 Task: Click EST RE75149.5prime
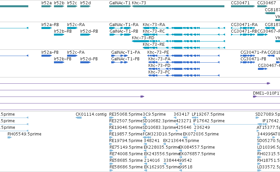pyautogui.click(x=111, y=151)
